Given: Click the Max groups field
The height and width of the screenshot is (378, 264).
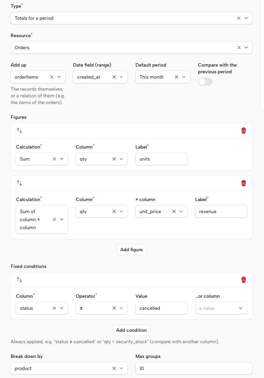Looking at the screenshot, I should pos(194,368).
